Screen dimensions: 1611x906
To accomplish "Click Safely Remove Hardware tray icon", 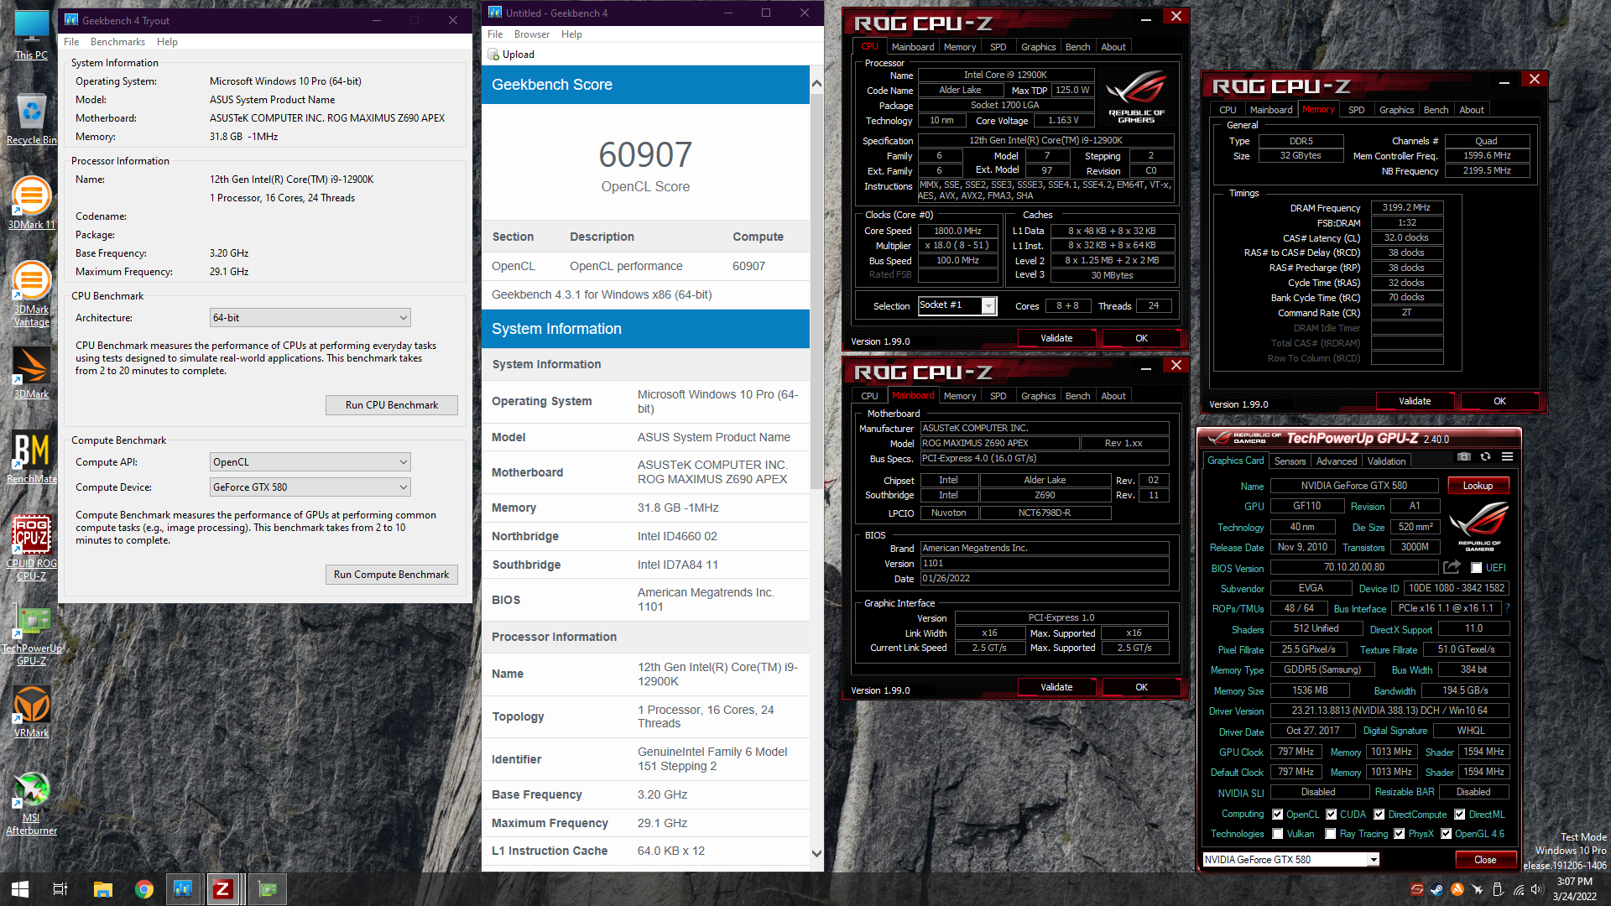I will (x=1499, y=889).
